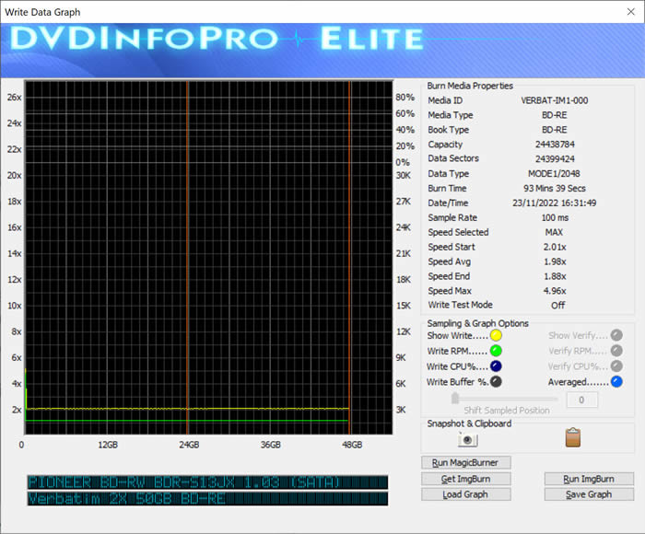
Task: Click the grey Verify RPM indicator
Action: tap(616, 351)
